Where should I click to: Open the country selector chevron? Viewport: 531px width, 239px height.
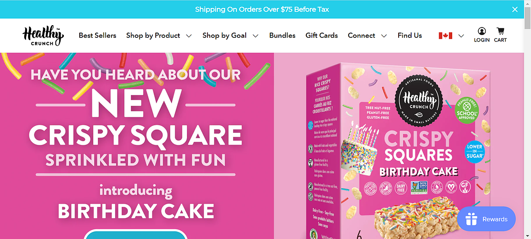(x=461, y=35)
